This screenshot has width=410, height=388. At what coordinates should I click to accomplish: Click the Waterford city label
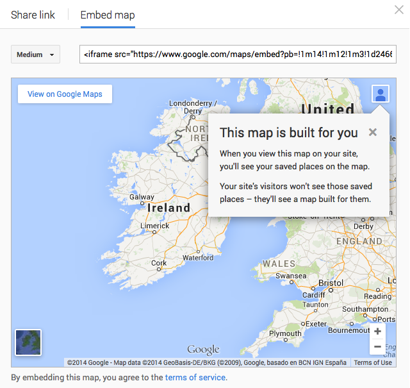[198, 258]
